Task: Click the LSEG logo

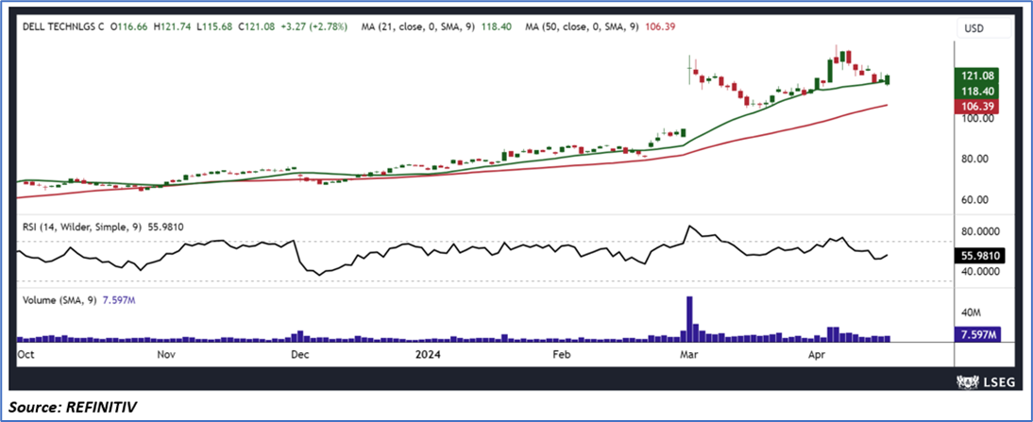Action: point(986,380)
